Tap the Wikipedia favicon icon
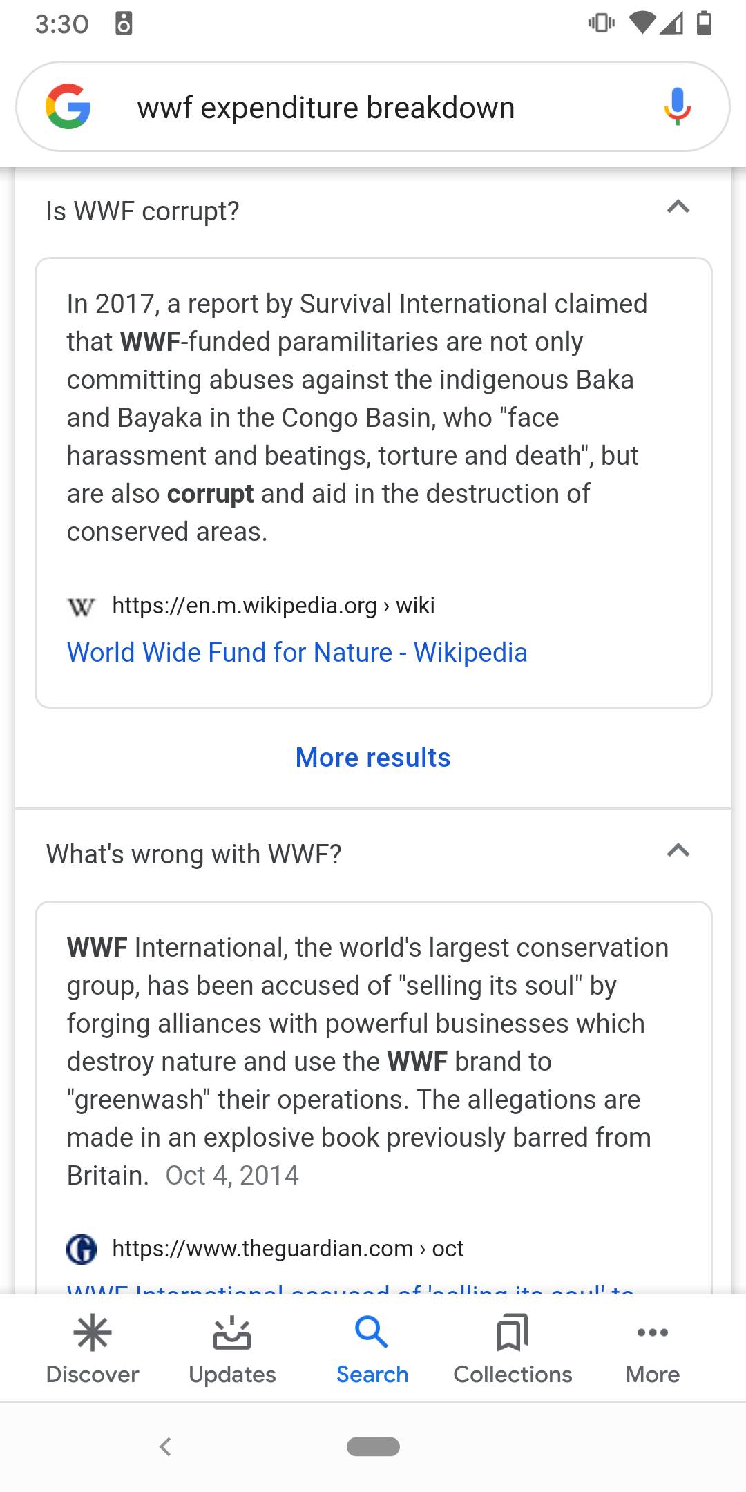This screenshot has height=1492, width=746. [81, 606]
